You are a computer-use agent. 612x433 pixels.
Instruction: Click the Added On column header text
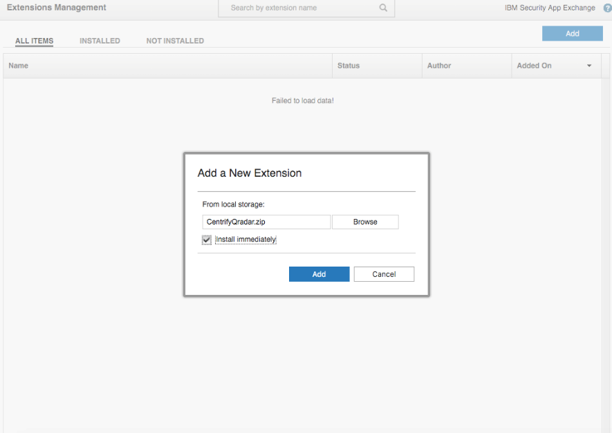pyautogui.click(x=534, y=66)
